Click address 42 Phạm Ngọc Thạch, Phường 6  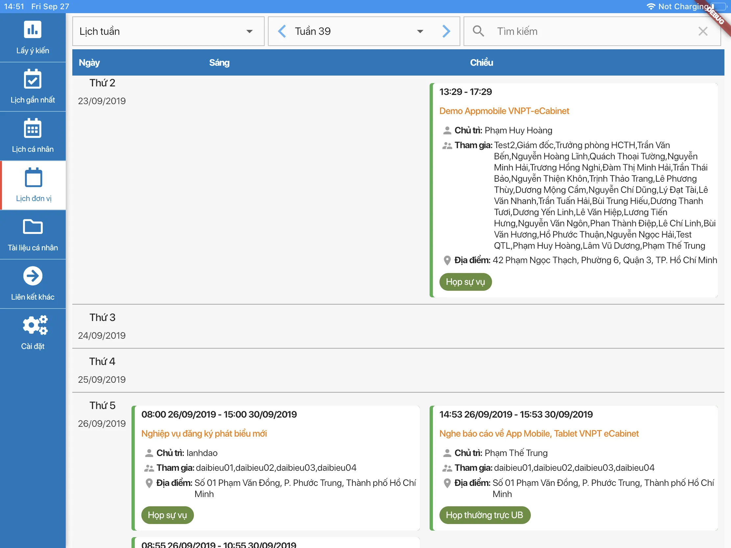[605, 260]
